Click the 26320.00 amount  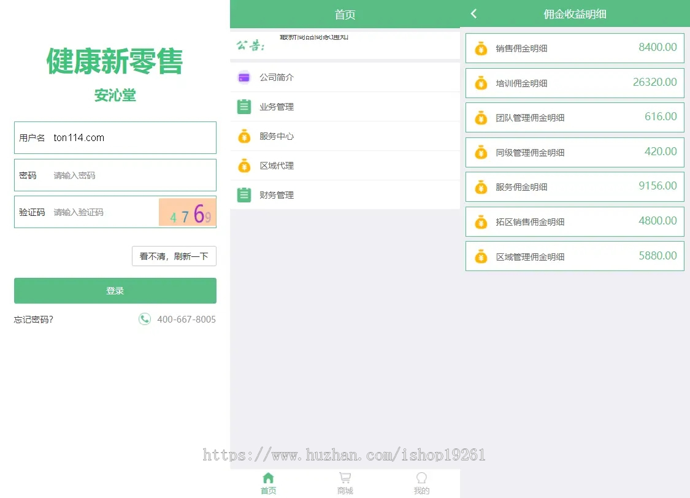(x=655, y=82)
